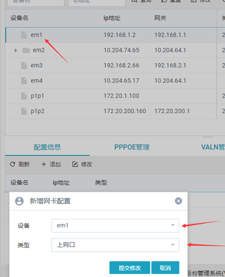
Task: Click ip address 10.204.74.65
Action: [x=121, y=50]
